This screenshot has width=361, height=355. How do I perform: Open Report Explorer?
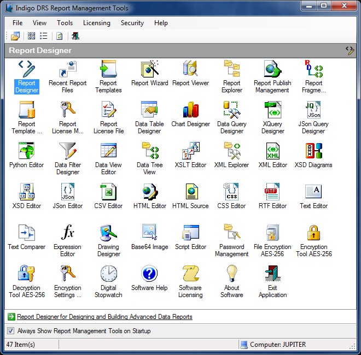pyautogui.click(x=231, y=77)
